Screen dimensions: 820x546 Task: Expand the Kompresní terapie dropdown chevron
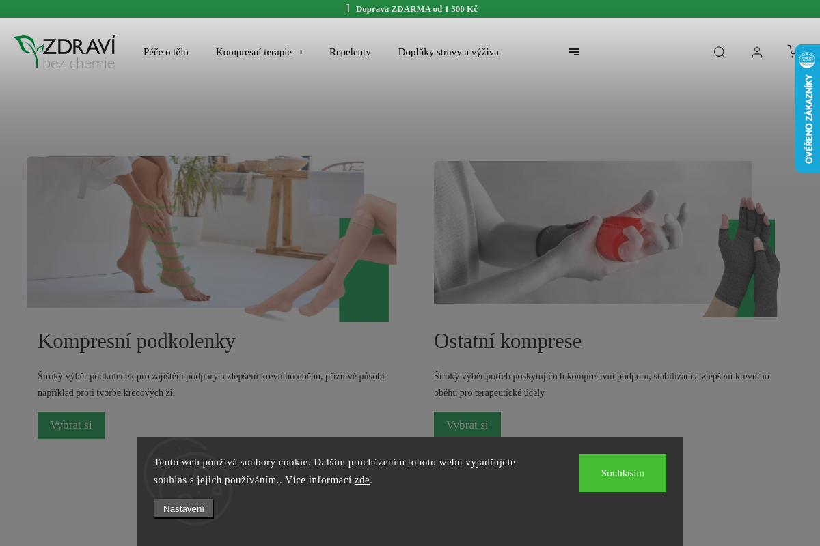[x=300, y=52]
